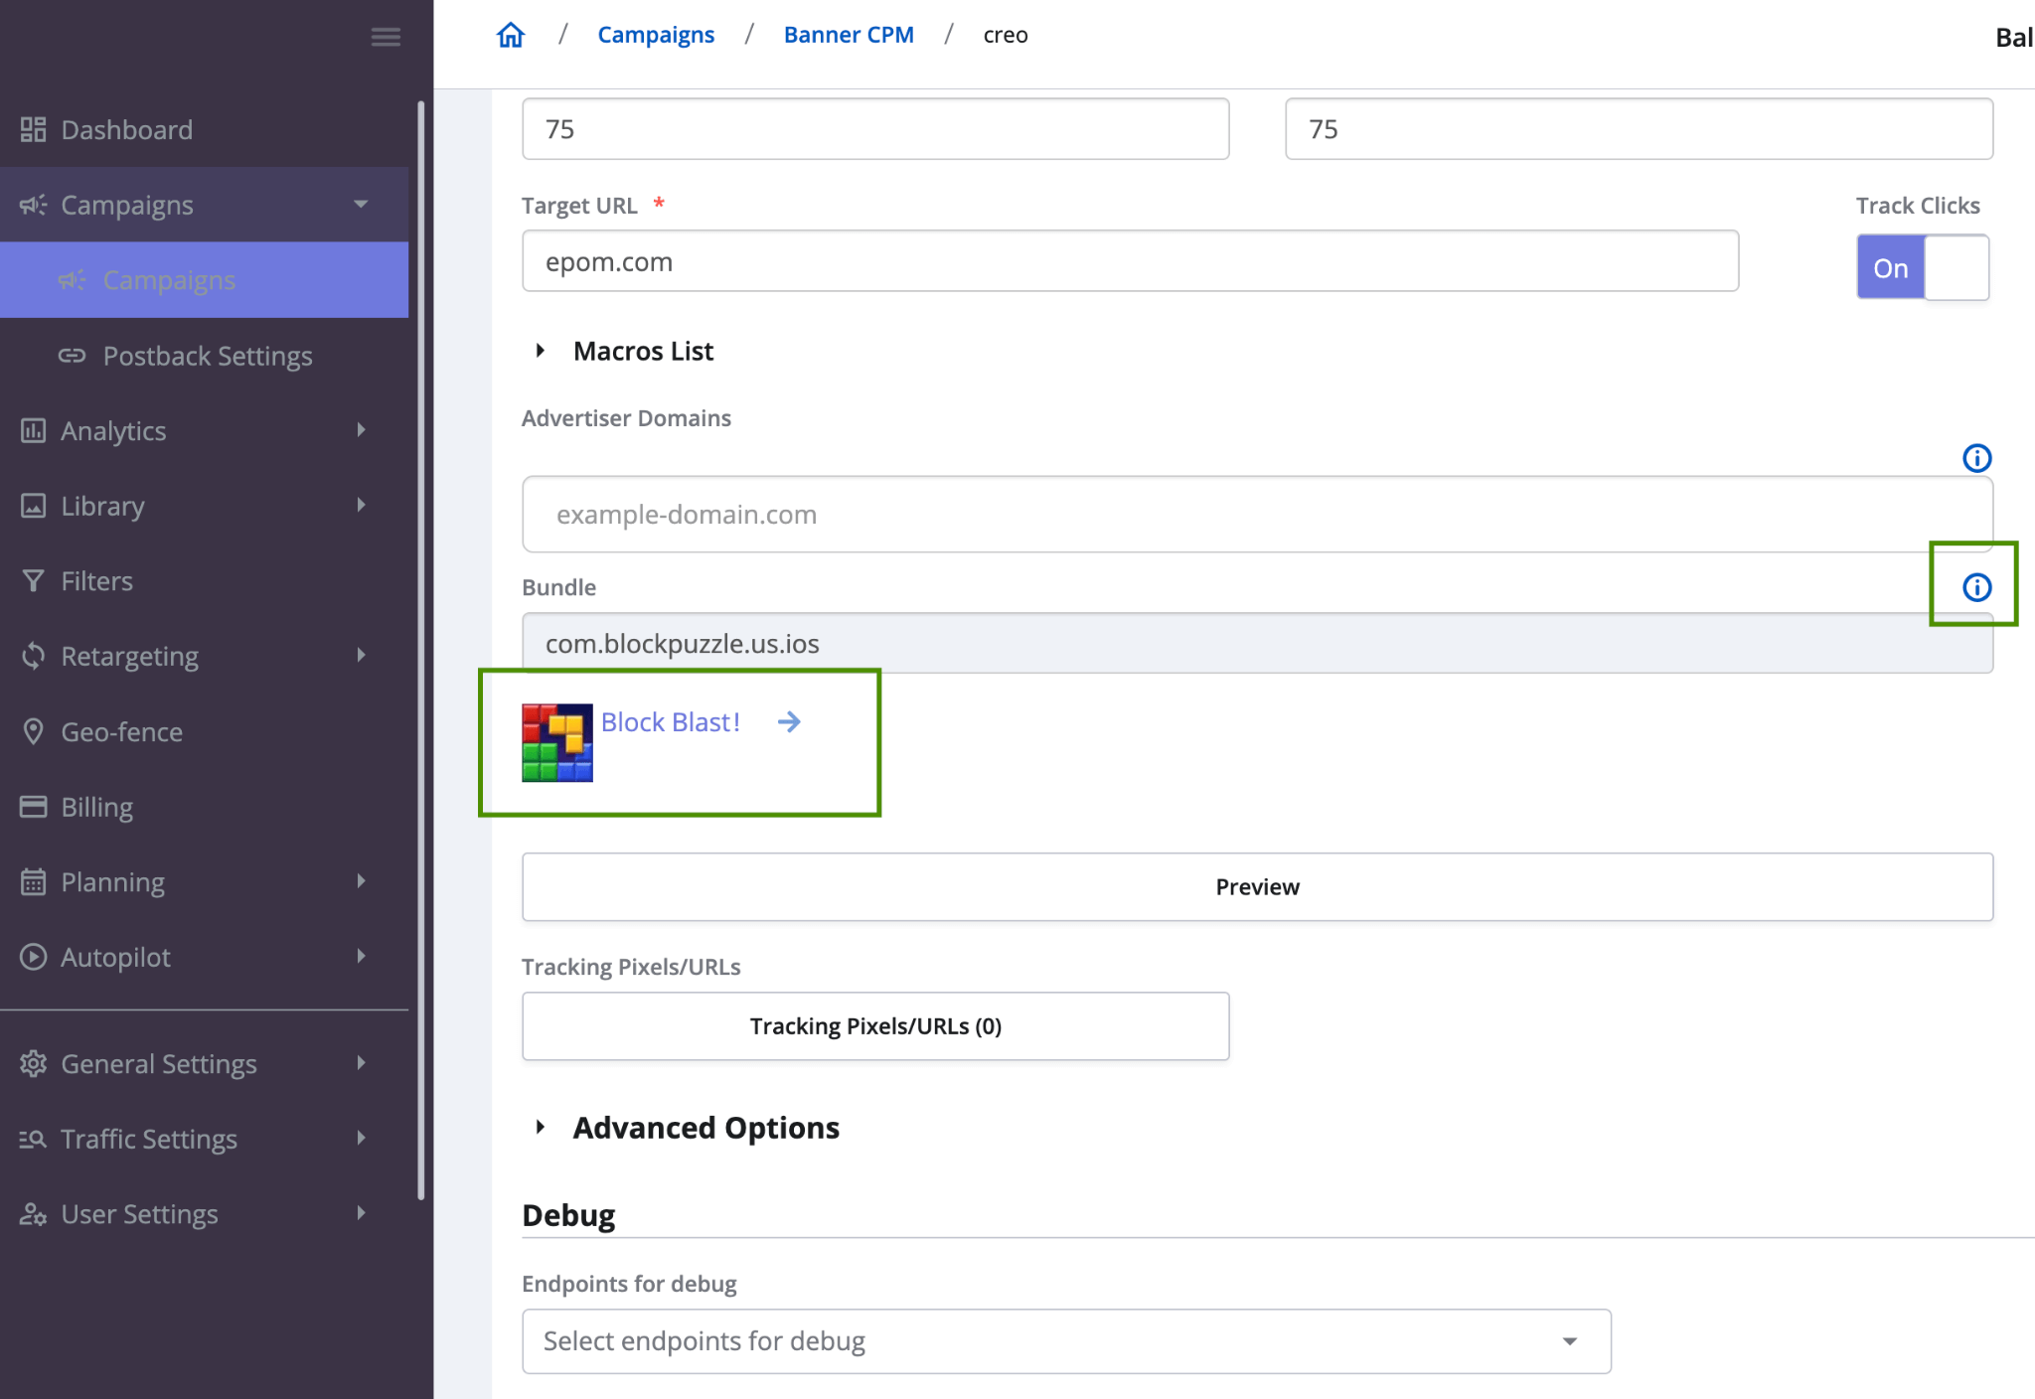The width and height of the screenshot is (2035, 1399).
Task: Click the Library image icon
Action: (x=34, y=506)
